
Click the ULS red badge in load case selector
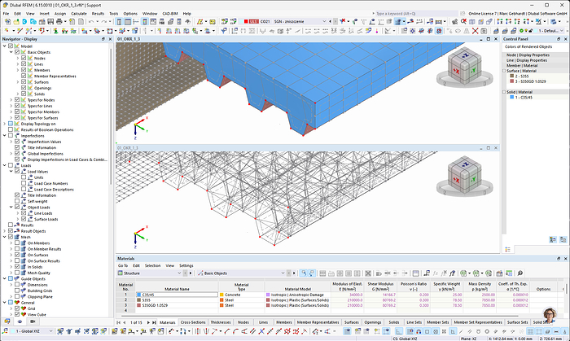click(x=253, y=21)
